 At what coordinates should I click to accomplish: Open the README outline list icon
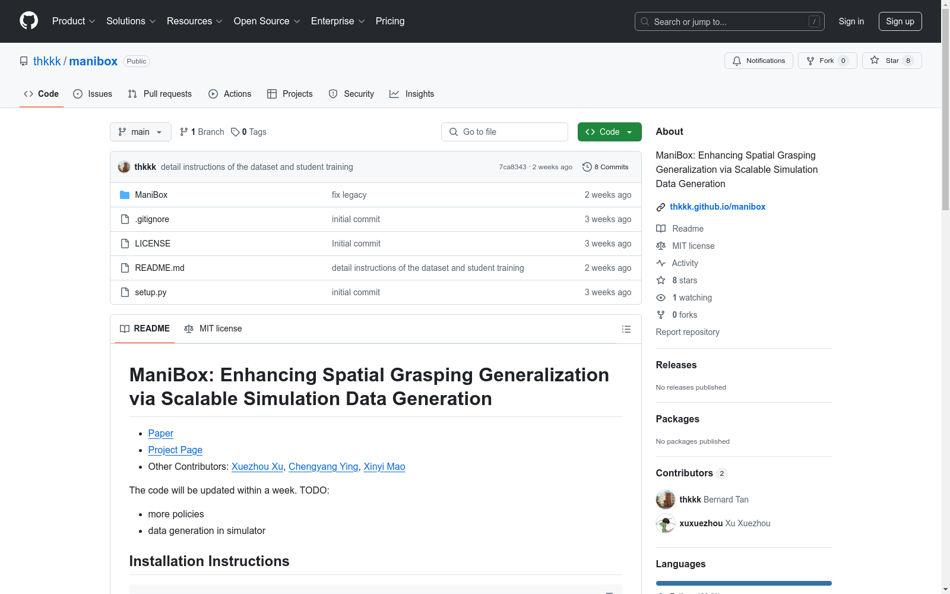click(626, 329)
